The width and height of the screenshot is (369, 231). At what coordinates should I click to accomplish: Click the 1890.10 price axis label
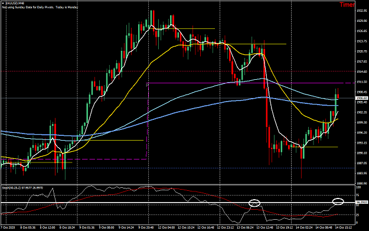coord(362,153)
